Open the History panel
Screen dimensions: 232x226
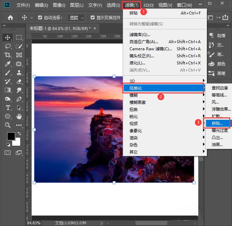216,45
